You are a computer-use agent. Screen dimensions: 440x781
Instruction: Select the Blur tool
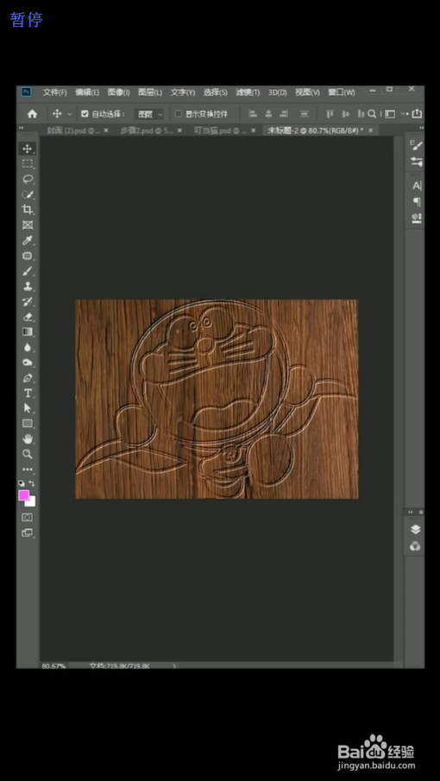coord(28,347)
